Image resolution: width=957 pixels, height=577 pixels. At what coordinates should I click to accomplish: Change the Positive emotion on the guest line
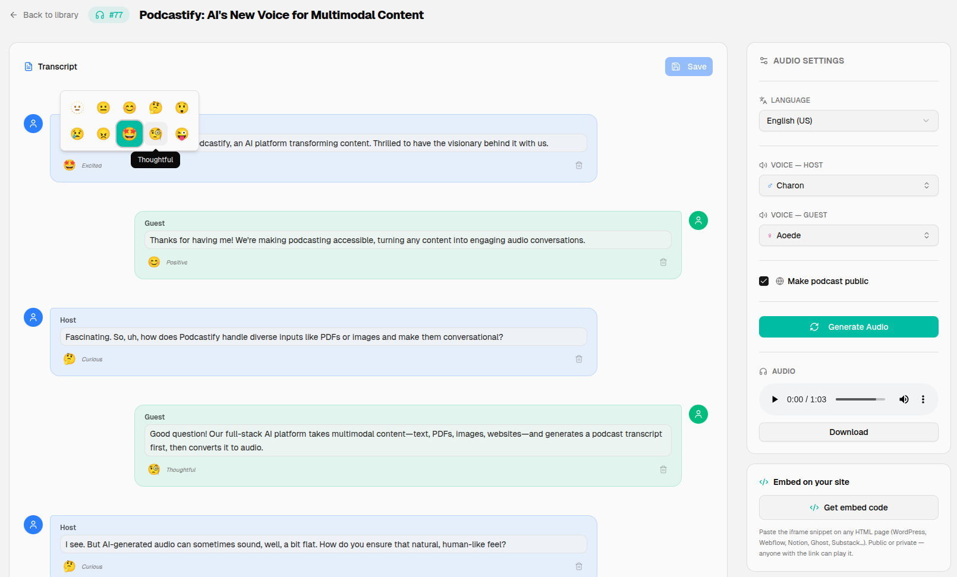154,262
